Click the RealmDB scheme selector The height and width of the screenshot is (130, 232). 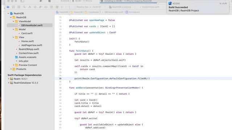65,1
